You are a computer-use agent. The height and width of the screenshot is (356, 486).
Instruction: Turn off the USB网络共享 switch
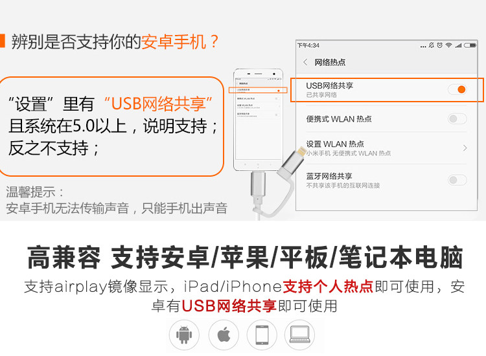coord(457,89)
